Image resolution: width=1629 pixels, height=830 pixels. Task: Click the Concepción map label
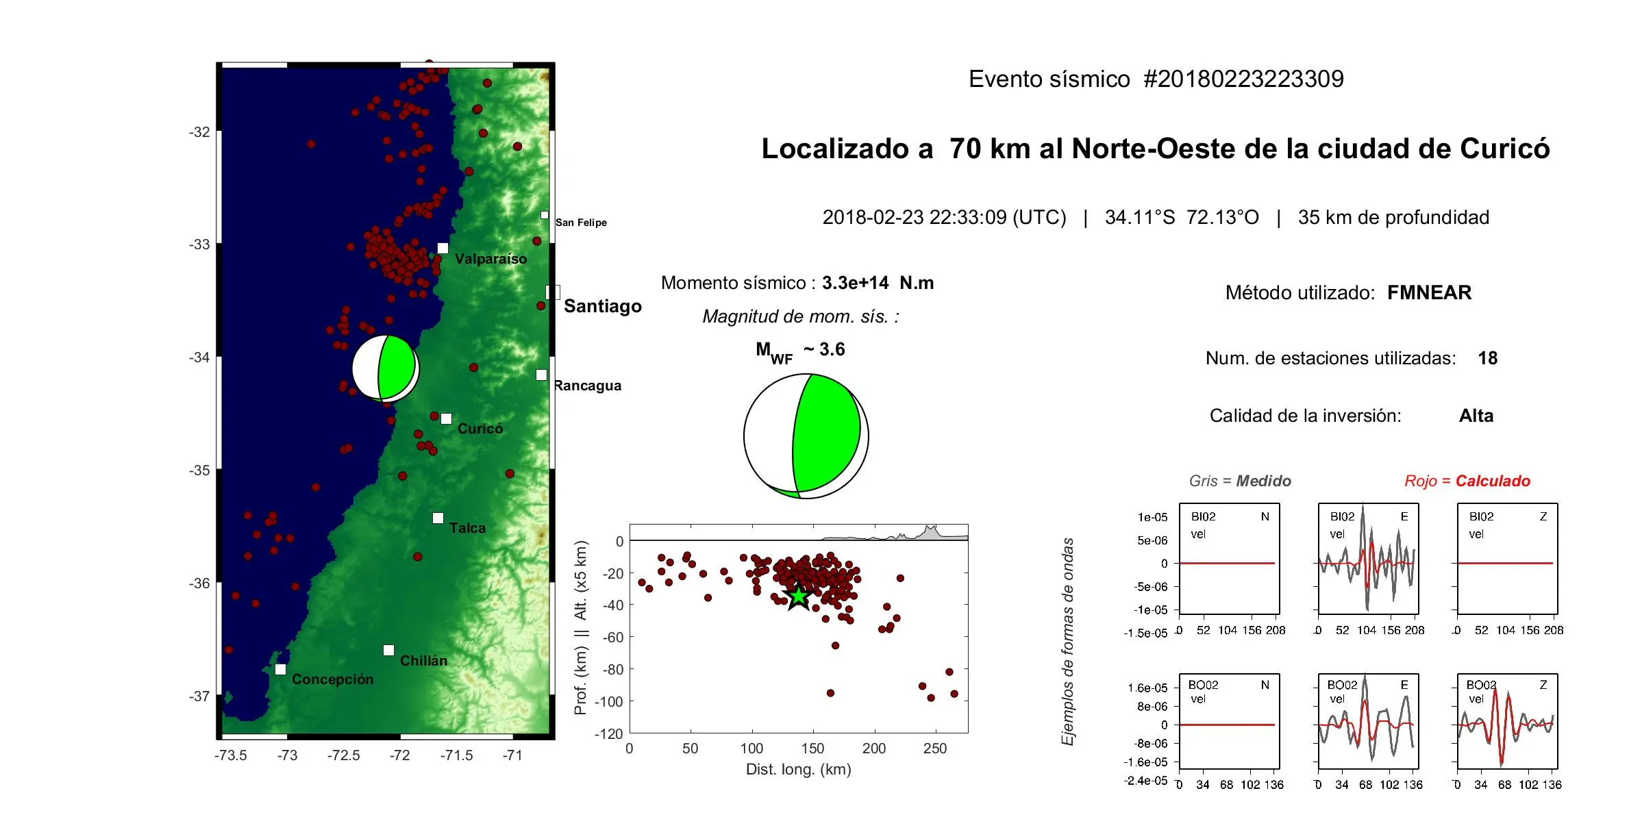[x=333, y=679]
